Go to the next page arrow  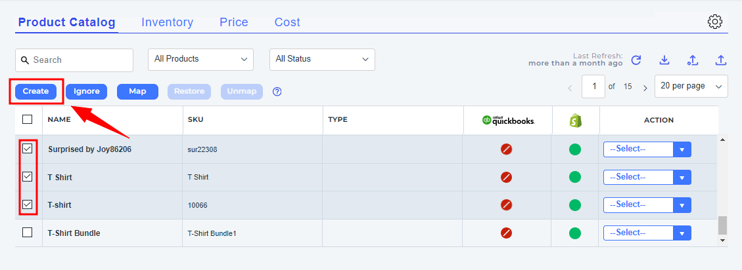[x=645, y=87]
